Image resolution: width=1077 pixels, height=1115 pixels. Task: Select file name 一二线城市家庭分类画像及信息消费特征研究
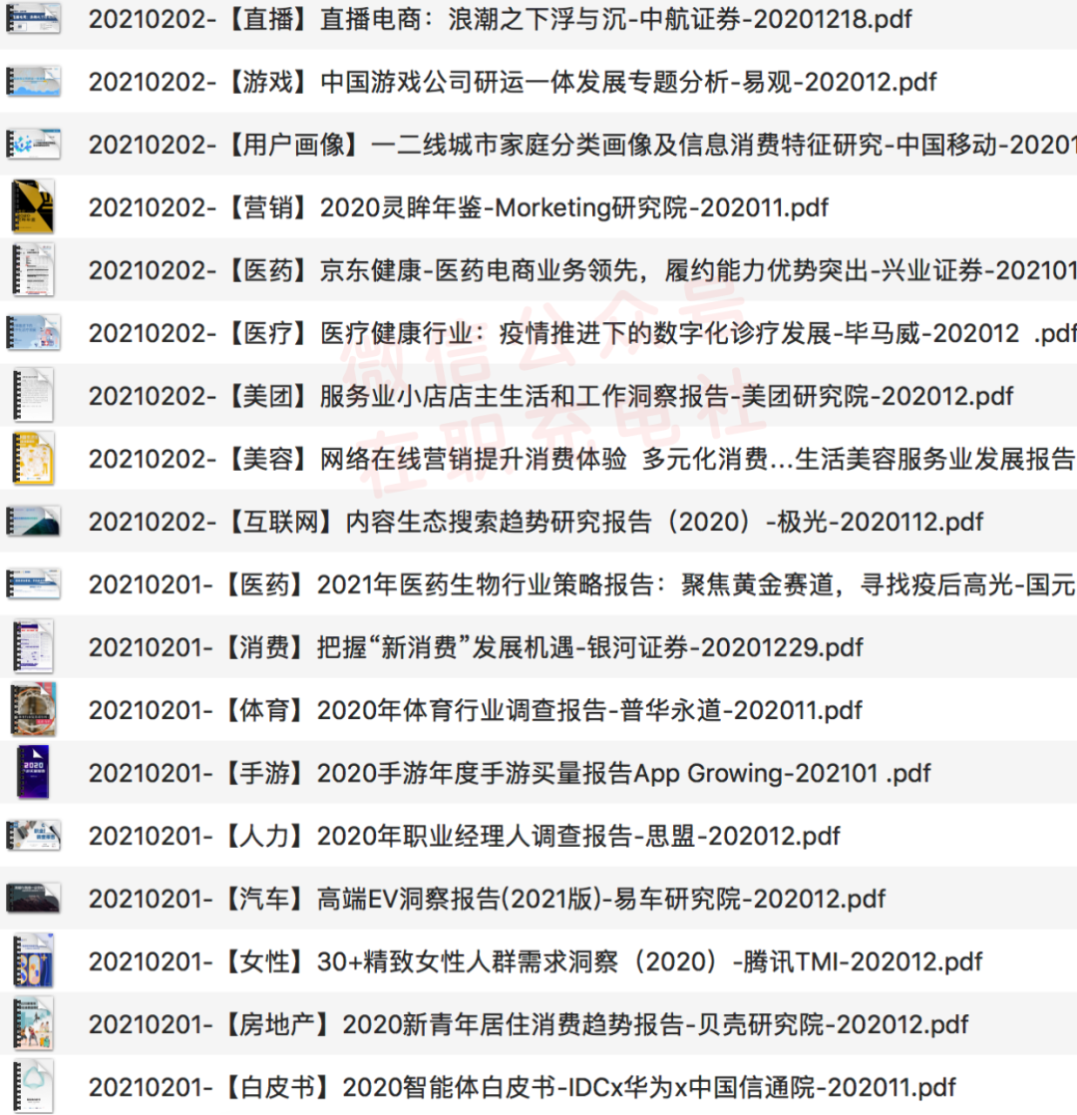pos(582,145)
